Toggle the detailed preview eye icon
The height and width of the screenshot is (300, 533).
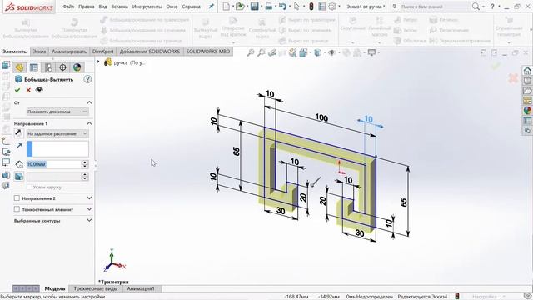(x=39, y=90)
